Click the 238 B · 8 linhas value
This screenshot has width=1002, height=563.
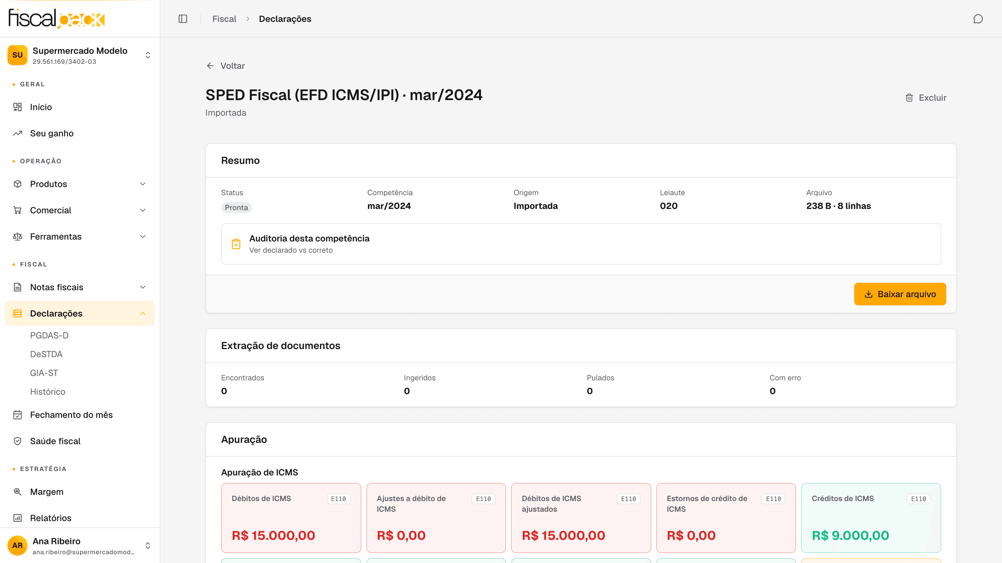click(x=838, y=206)
